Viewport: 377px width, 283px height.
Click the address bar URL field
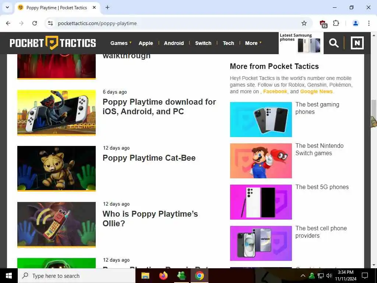pyautogui.click(x=178, y=23)
